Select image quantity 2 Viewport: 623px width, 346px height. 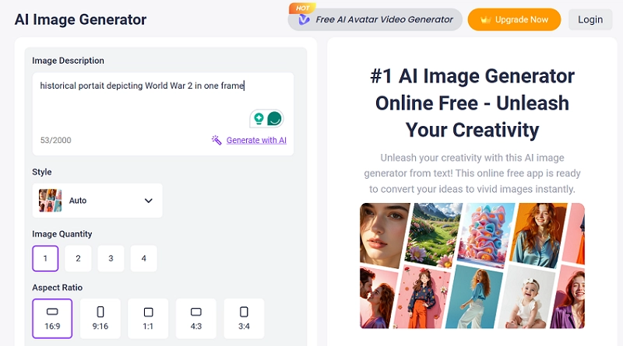79,258
